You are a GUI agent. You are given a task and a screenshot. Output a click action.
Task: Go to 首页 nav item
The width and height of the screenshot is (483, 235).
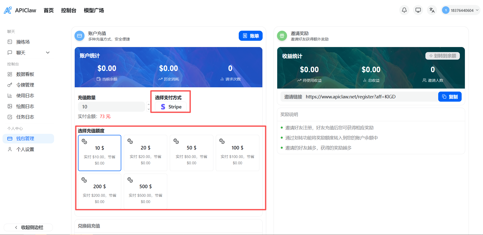click(49, 10)
